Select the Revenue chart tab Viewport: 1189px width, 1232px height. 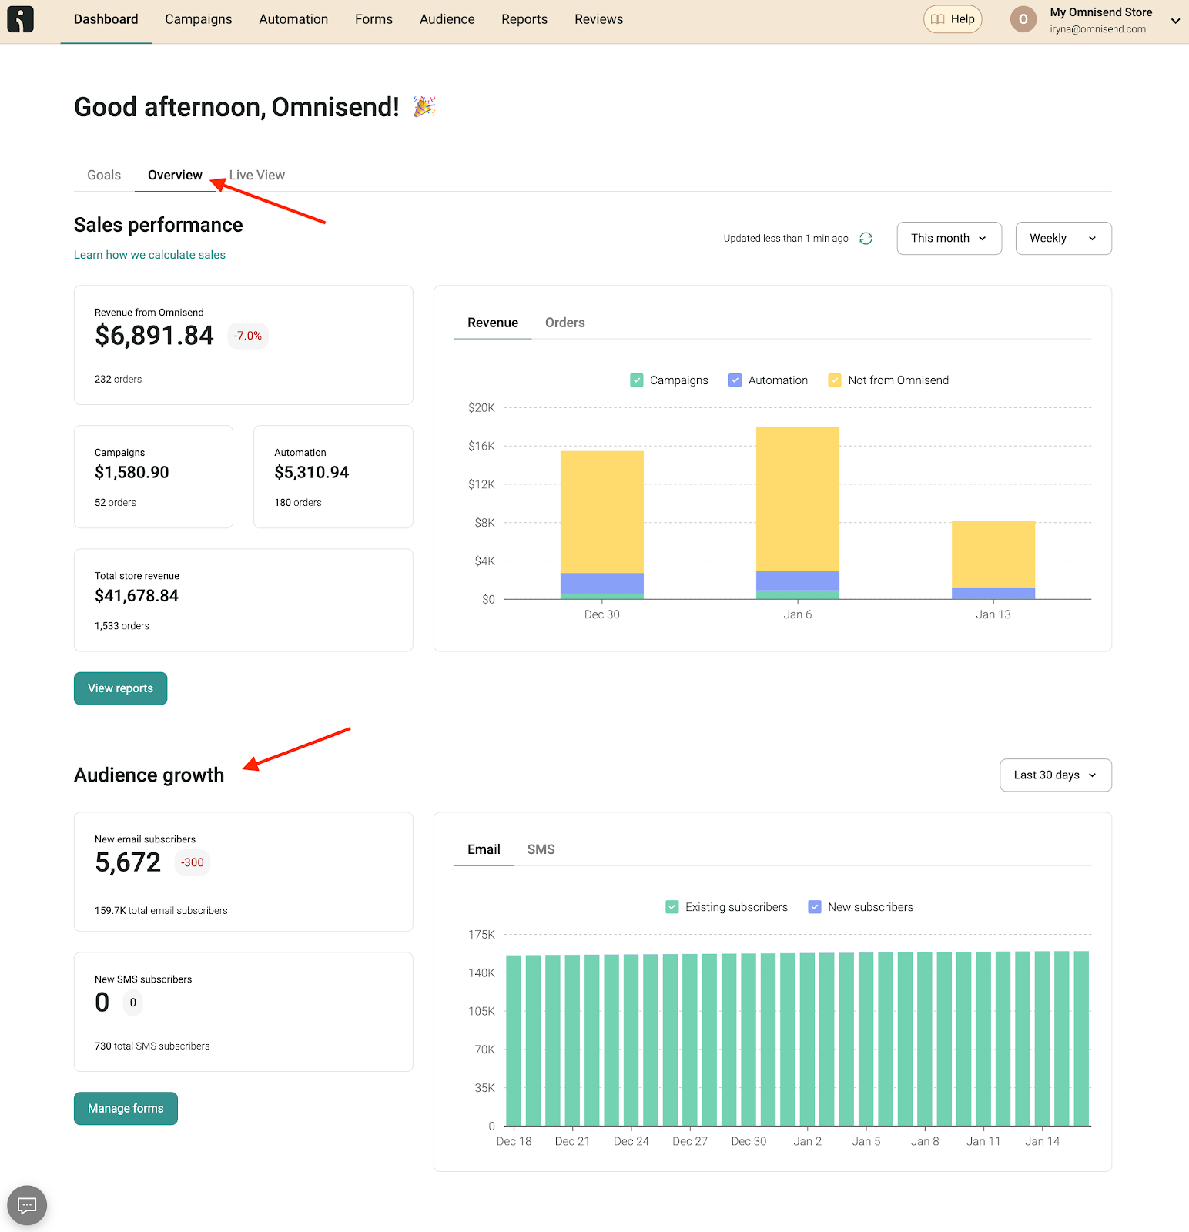[x=493, y=323]
